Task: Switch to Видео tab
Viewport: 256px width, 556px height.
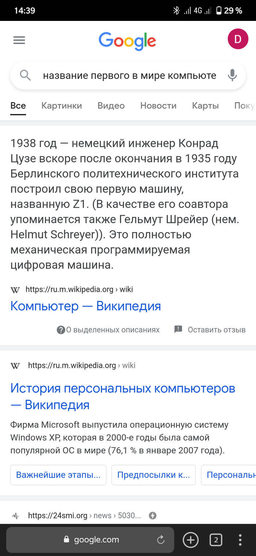Action: [111, 106]
